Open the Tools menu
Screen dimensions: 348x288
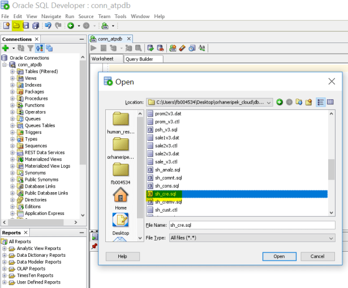point(120,16)
